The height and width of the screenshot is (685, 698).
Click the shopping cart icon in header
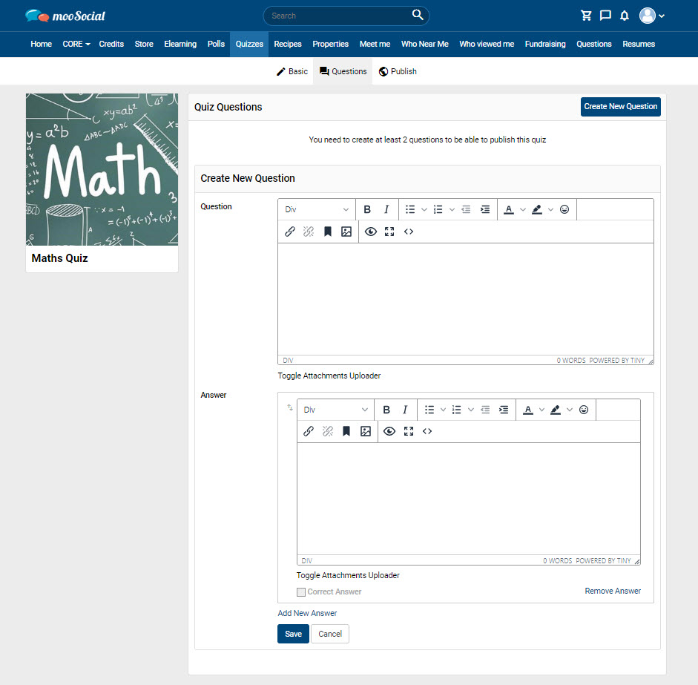click(x=586, y=16)
